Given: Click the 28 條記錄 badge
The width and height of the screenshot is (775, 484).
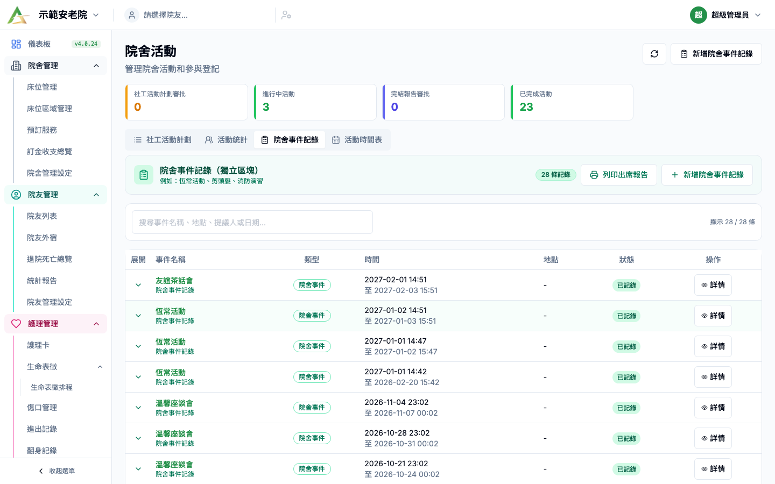Looking at the screenshot, I should click(556, 175).
